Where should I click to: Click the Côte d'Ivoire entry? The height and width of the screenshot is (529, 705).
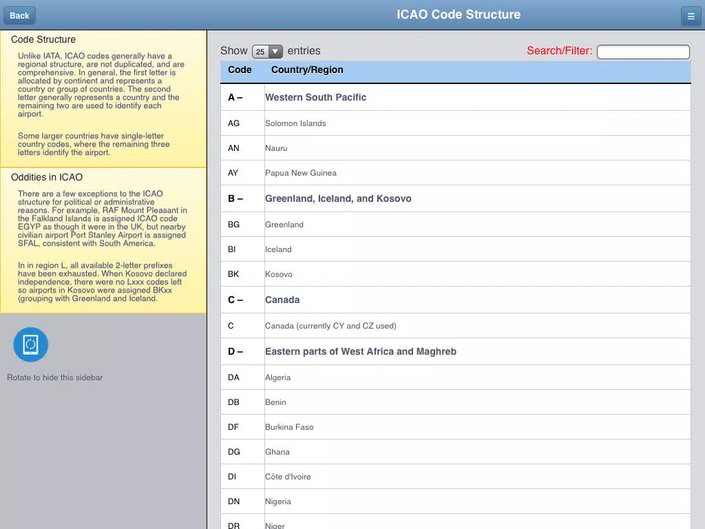tap(456, 477)
